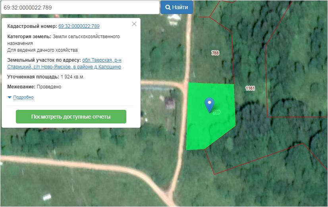Open cadastral number link 69:32:0000022:789

(x=79, y=26)
